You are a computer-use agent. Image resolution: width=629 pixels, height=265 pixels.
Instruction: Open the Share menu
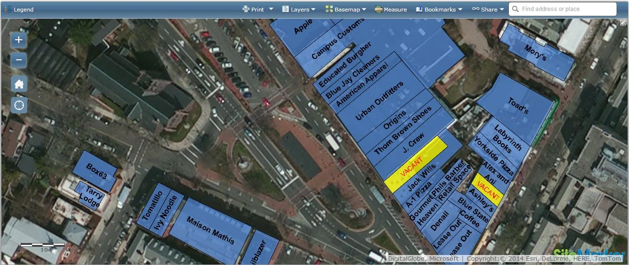pyautogui.click(x=488, y=9)
